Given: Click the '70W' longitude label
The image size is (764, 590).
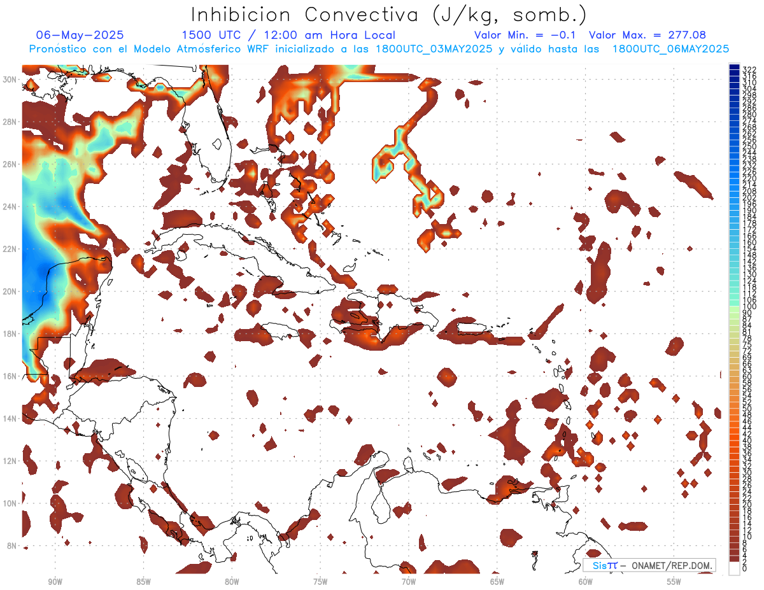Looking at the screenshot, I should [x=409, y=582].
